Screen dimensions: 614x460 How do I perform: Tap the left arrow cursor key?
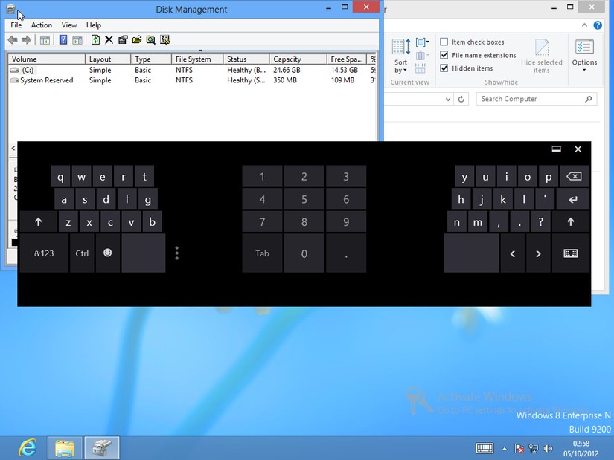(x=513, y=253)
